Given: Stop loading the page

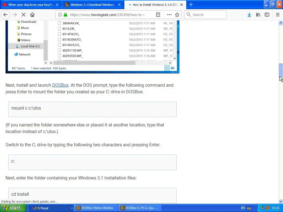Looking at the screenshot, I should [23, 15].
